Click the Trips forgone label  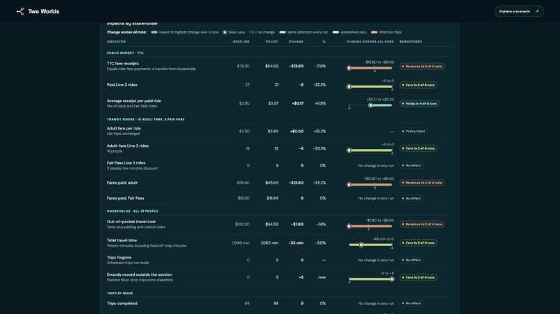tap(119, 257)
